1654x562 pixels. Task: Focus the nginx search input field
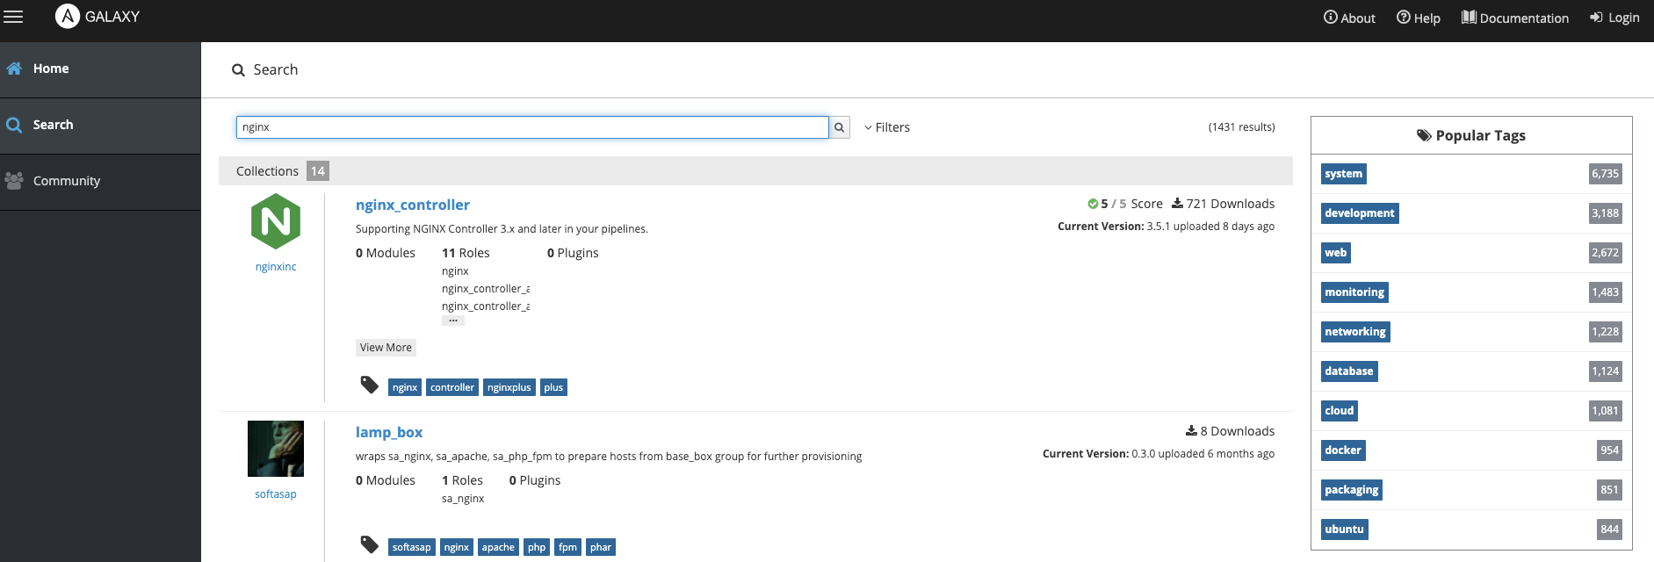click(x=532, y=127)
